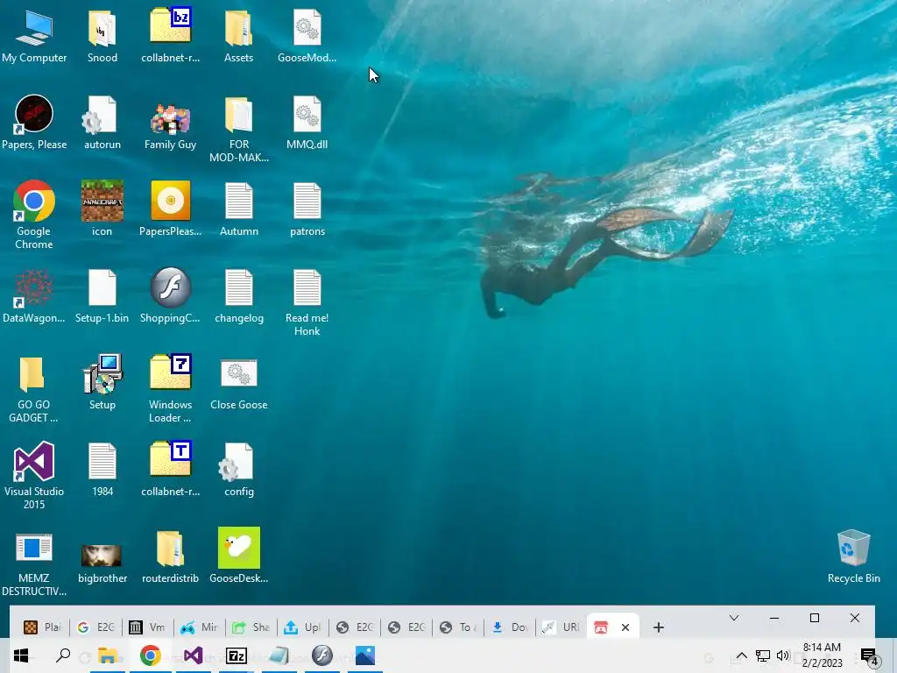Close the active Chrome tab
The image size is (897, 673).
[625, 627]
